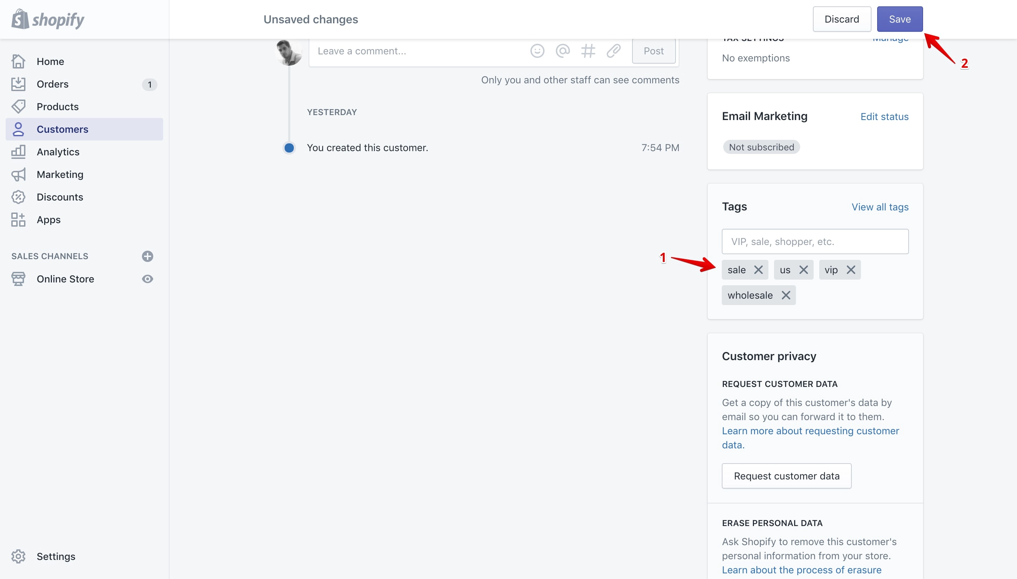Click the SALES CHANNELS heading
Image resolution: width=1017 pixels, height=579 pixels.
(50, 256)
